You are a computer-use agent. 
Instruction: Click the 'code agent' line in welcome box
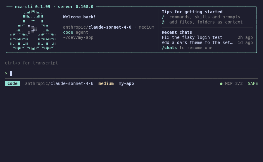click(76, 32)
